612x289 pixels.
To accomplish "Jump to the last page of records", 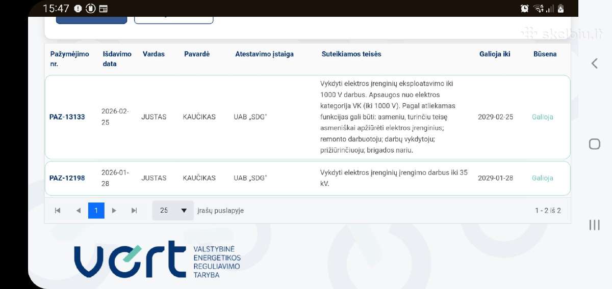I will coord(134,210).
